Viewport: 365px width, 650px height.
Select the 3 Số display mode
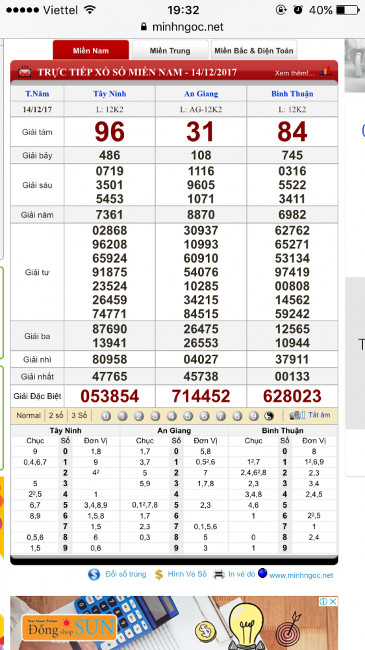tap(79, 415)
